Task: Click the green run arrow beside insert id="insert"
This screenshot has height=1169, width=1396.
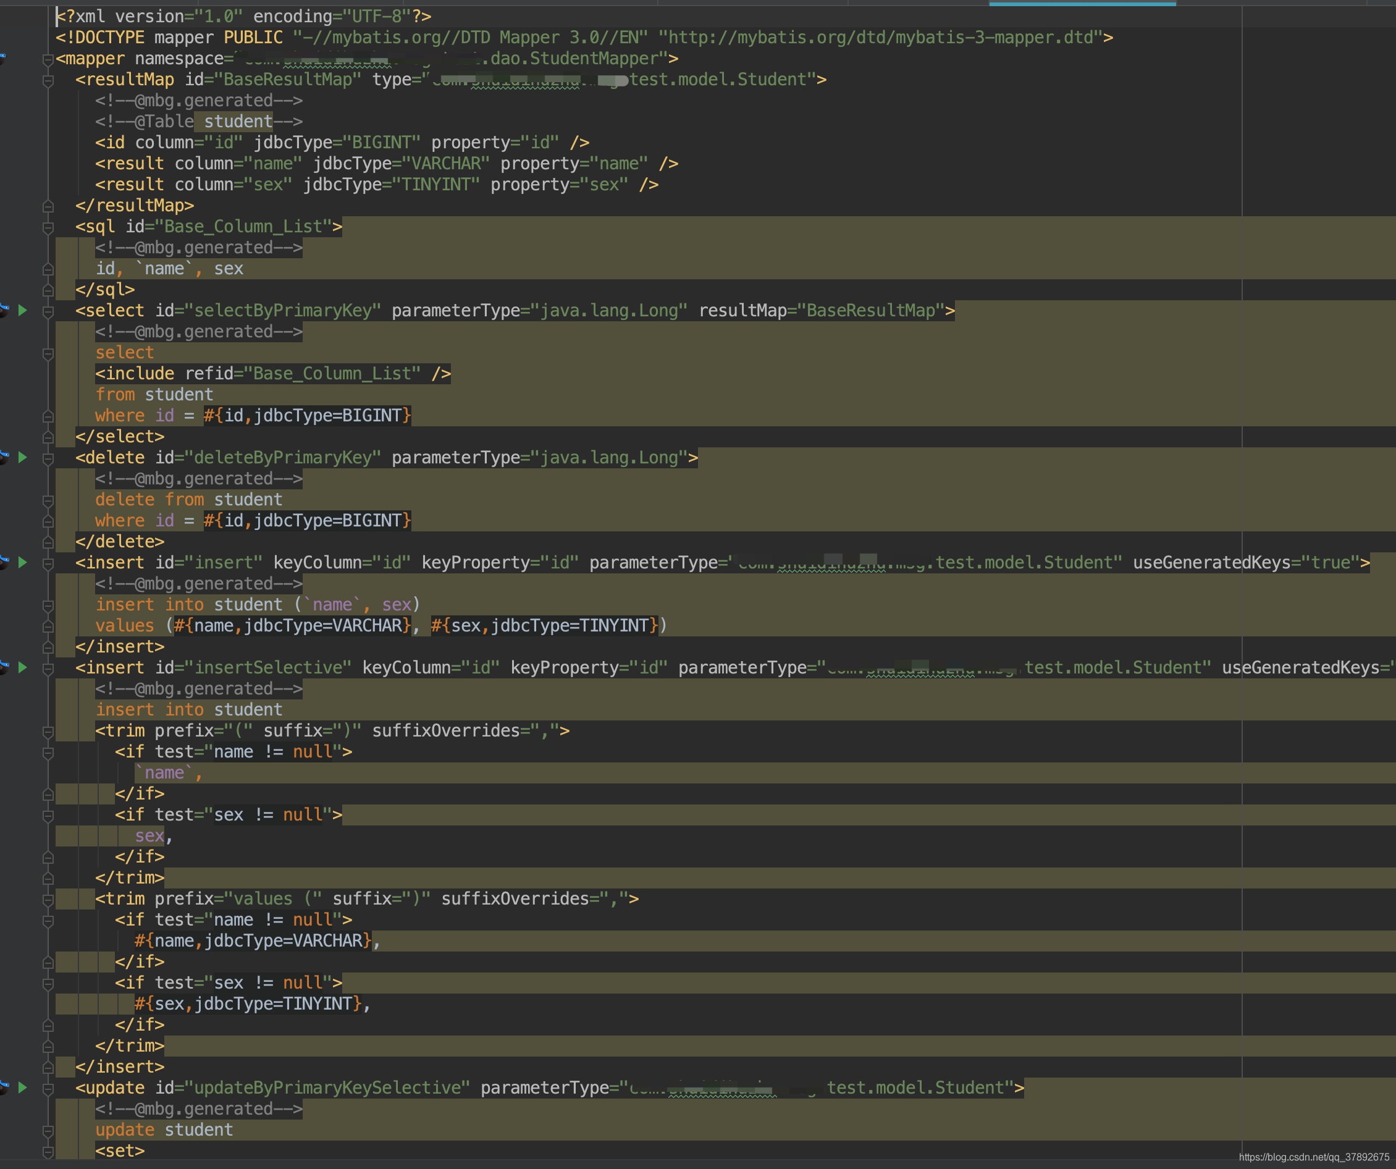Action: tap(23, 562)
